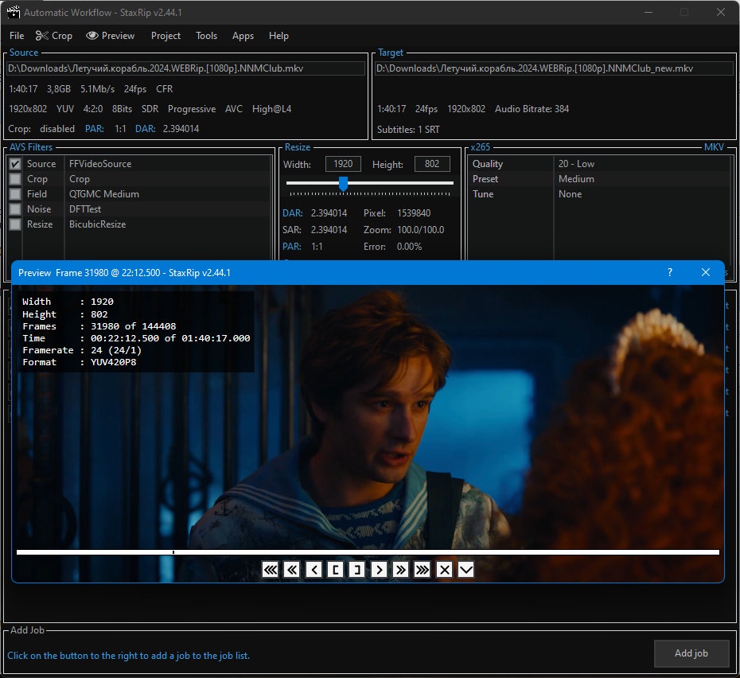The width and height of the screenshot is (740, 678).
Task: Click the preview timeline position marker
Action: (x=173, y=552)
